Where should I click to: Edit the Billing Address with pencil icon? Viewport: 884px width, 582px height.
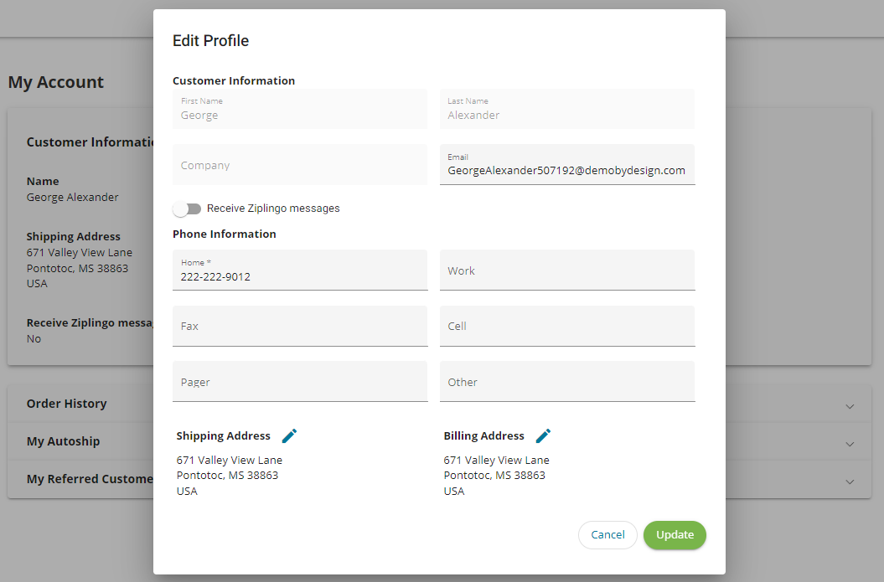tap(543, 435)
